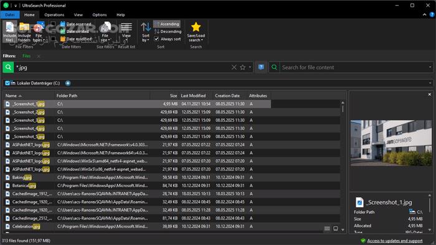Image resolution: width=436 pixels, height=245 pixels.
Task: Click the favorites star in the search box
Action: [x=243, y=67]
